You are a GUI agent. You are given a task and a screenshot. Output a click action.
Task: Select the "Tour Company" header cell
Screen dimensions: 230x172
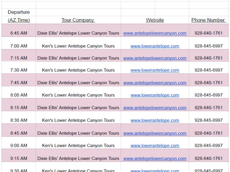[78, 20]
